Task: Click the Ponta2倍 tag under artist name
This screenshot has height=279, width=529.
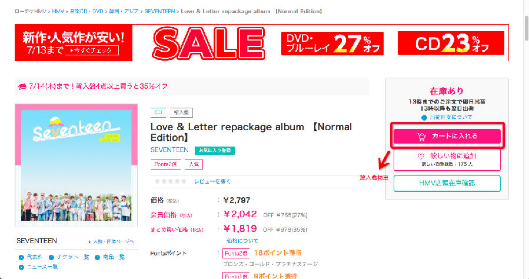Action: (x=165, y=164)
